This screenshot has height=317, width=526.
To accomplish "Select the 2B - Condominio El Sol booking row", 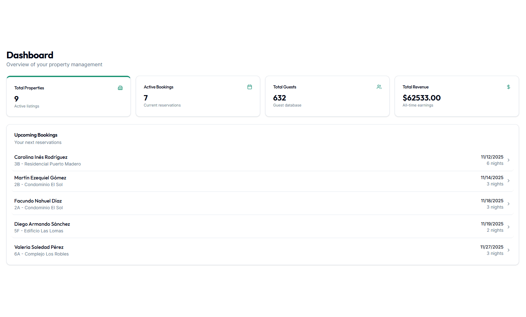I will (38, 184).
